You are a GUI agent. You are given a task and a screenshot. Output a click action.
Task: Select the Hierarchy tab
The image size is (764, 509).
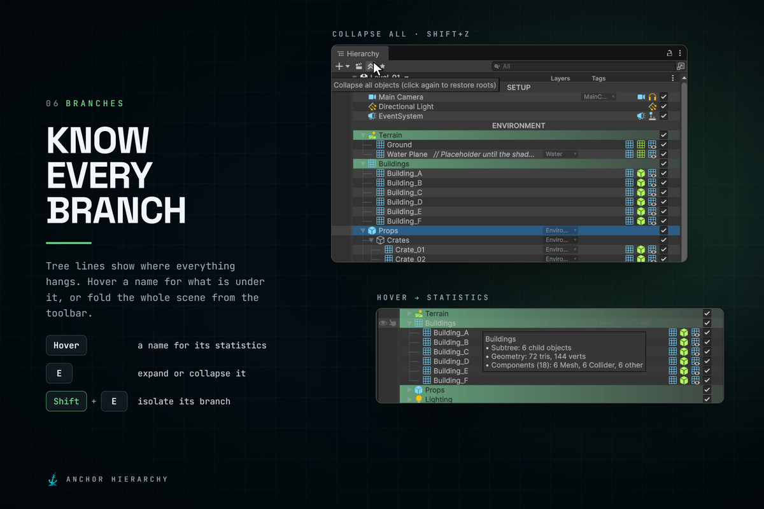(x=360, y=54)
